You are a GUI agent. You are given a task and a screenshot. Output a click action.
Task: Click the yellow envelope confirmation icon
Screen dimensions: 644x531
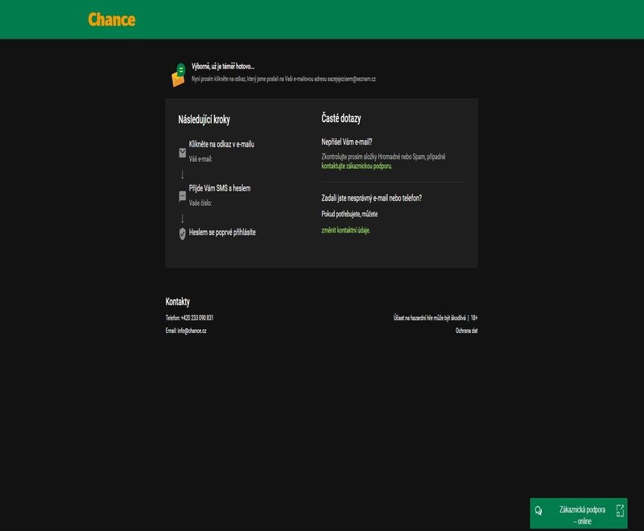(x=178, y=75)
